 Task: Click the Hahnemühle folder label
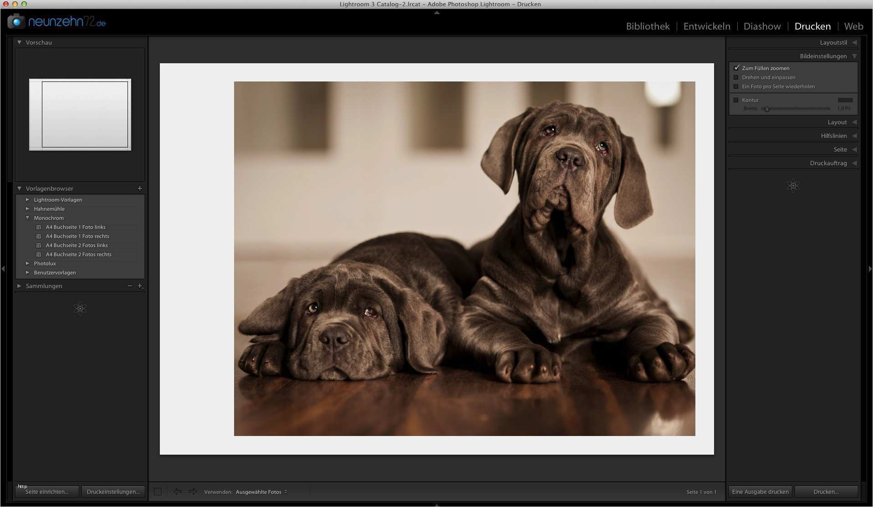[x=49, y=209]
